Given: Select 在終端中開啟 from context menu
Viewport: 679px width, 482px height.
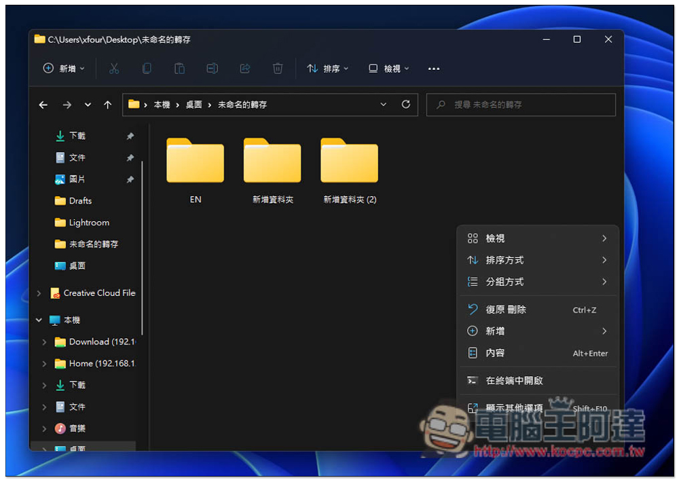Looking at the screenshot, I should point(514,381).
